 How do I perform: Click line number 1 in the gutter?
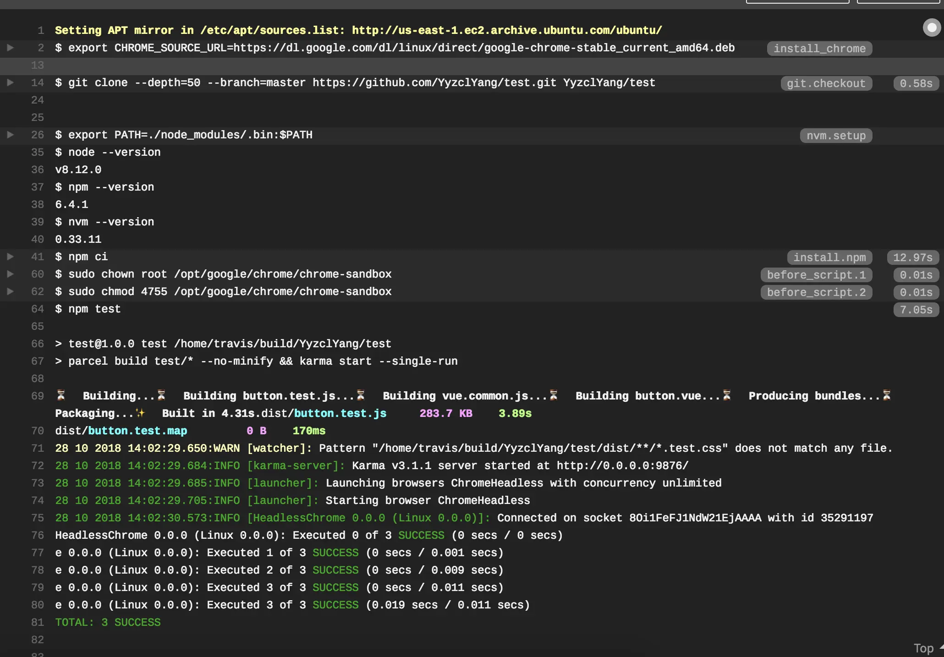coord(41,31)
